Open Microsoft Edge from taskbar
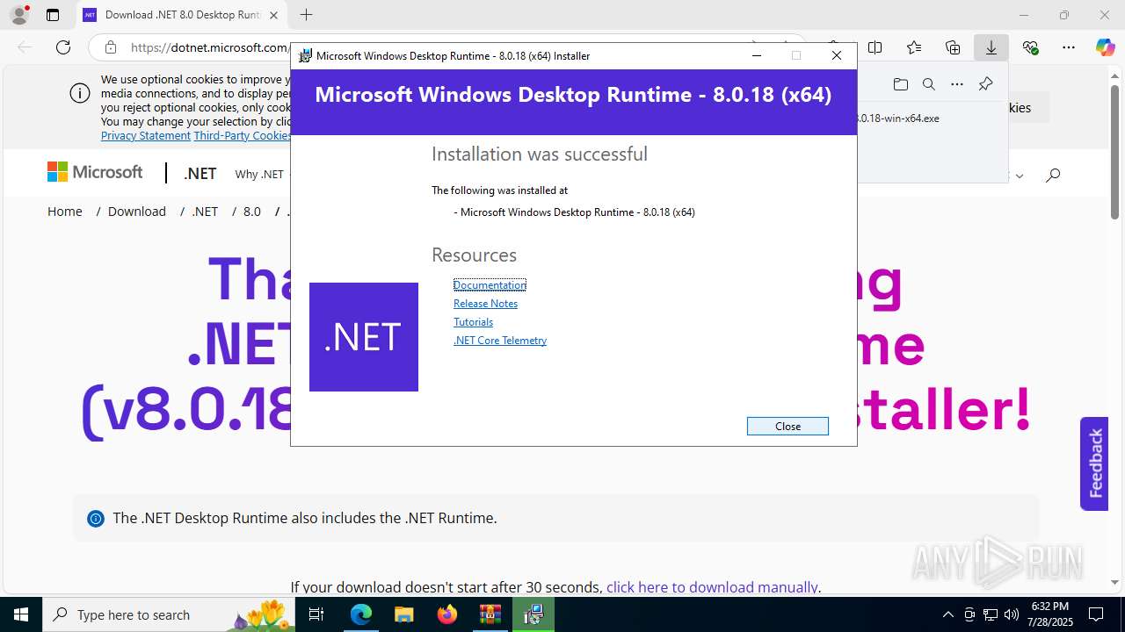The width and height of the screenshot is (1125, 632). 361,614
